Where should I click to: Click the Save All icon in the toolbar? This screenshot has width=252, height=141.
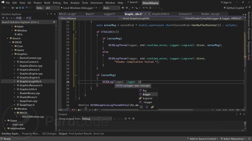tap(23, 8)
